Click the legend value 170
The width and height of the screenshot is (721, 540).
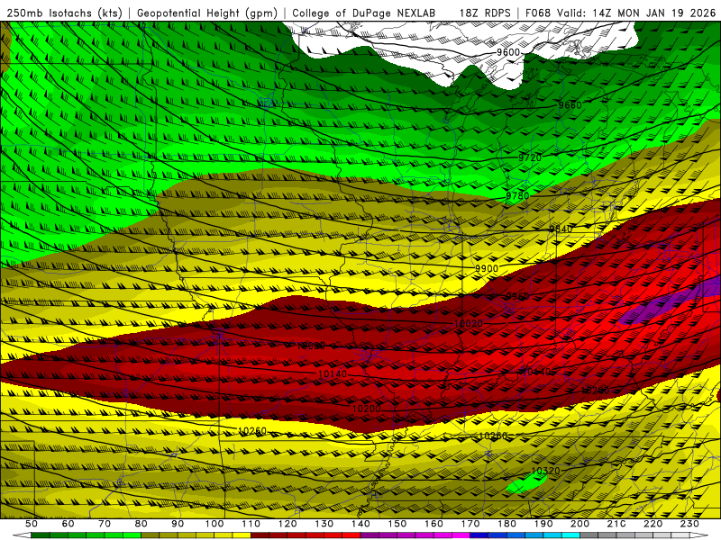pyautogui.click(x=470, y=524)
